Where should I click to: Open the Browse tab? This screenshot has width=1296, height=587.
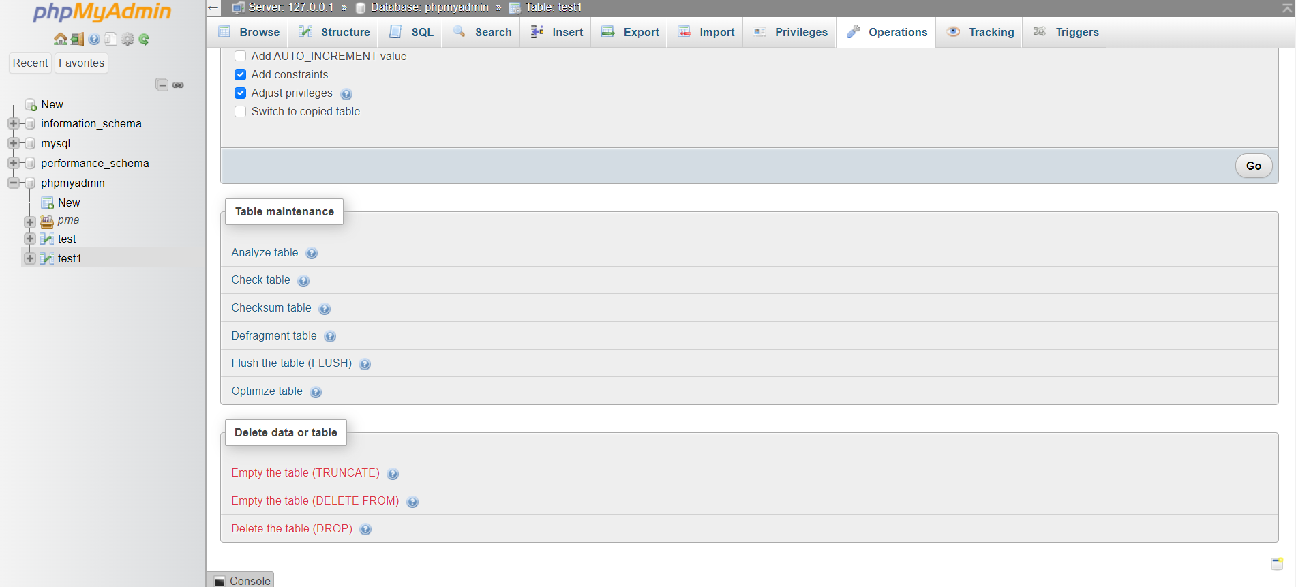(x=248, y=32)
